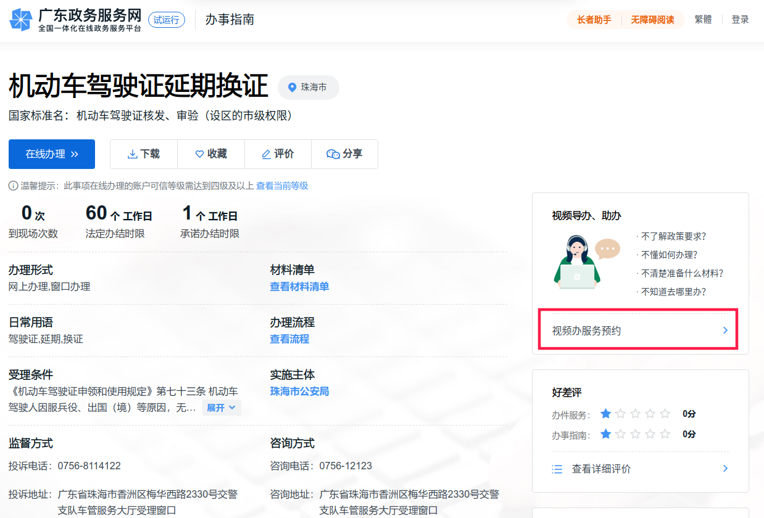Open the 珠海市 location selector
The width and height of the screenshot is (764, 518).
308,88
